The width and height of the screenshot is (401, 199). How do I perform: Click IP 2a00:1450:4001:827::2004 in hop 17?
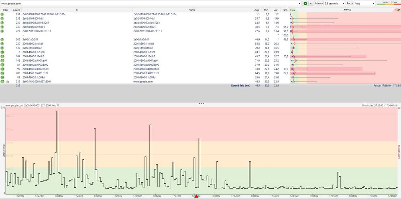[x=37, y=82]
